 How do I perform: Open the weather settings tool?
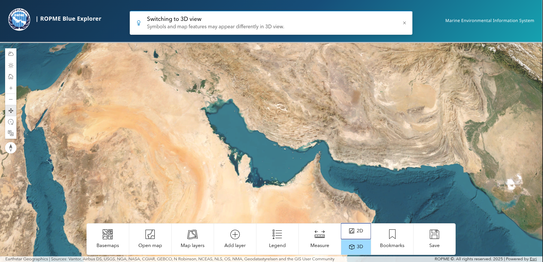pyautogui.click(x=11, y=53)
